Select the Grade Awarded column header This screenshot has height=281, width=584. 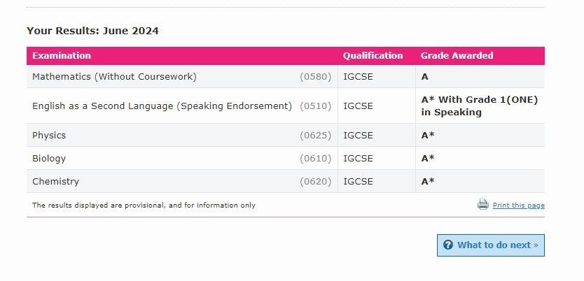tap(457, 55)
